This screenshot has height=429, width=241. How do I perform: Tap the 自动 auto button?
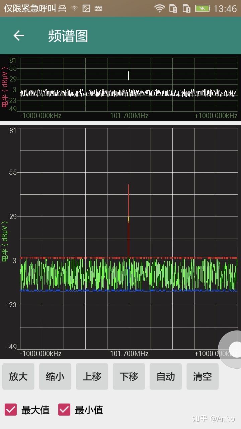(166, 376)
